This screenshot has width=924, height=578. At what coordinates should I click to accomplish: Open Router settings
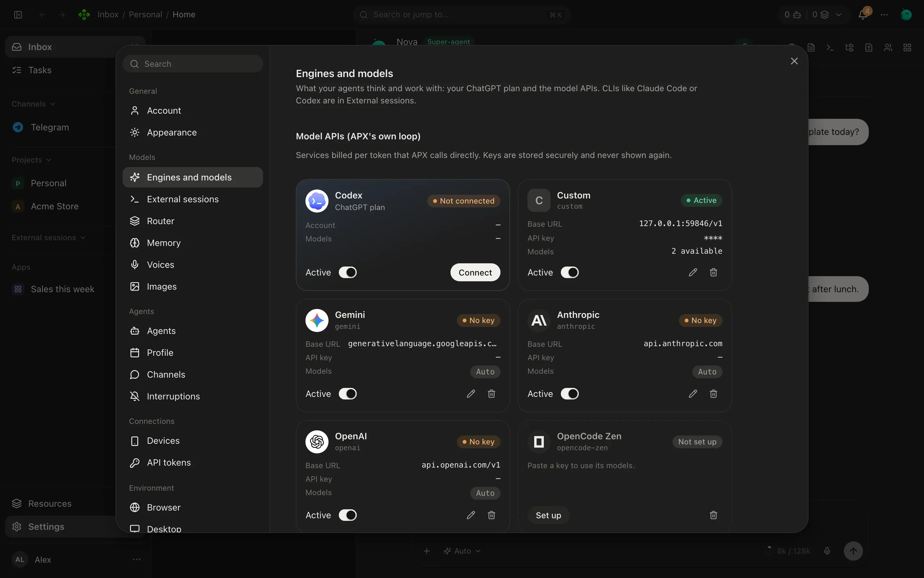(x=193, y=221)
